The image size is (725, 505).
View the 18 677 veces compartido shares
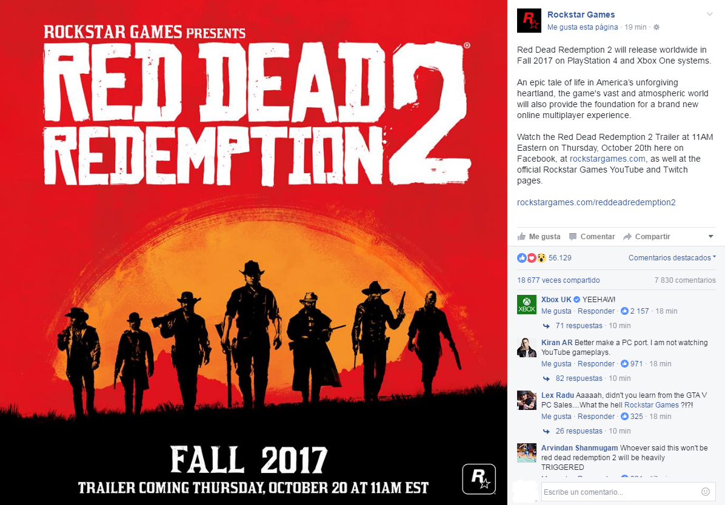(558, 280)
